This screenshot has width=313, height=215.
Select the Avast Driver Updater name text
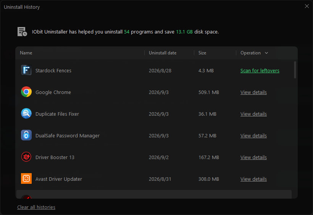[x=59, y=179]
